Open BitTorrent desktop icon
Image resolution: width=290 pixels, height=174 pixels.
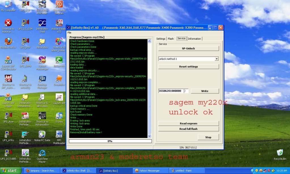click(x=59, y=62)
